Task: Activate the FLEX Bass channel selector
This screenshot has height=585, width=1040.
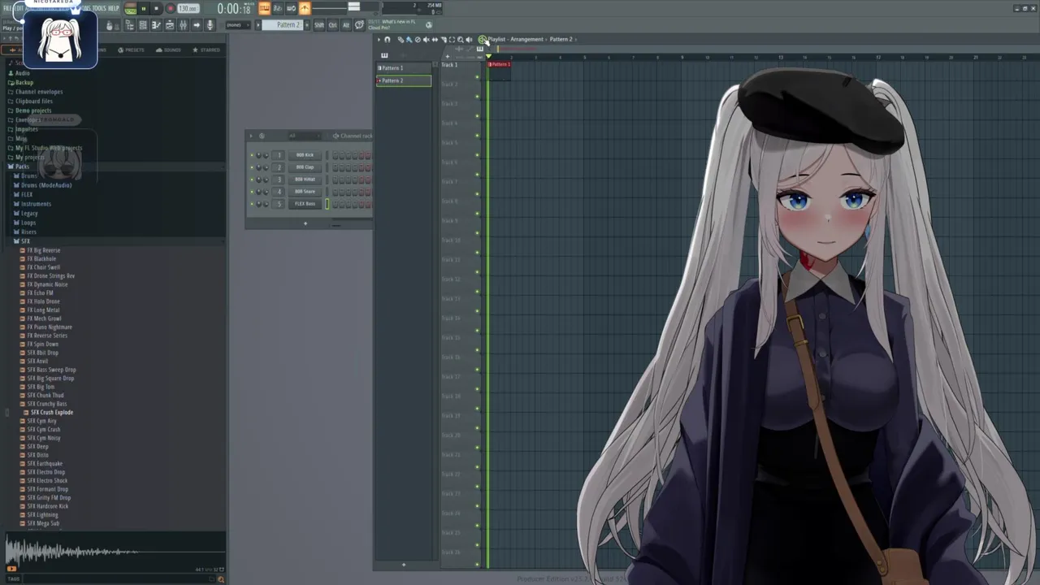Action: pyautogui.click(x=327, y=204)
